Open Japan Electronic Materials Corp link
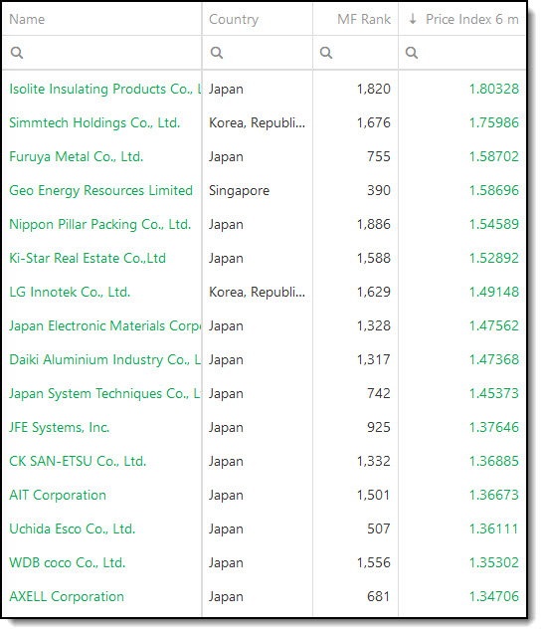 tap(105, 325)
